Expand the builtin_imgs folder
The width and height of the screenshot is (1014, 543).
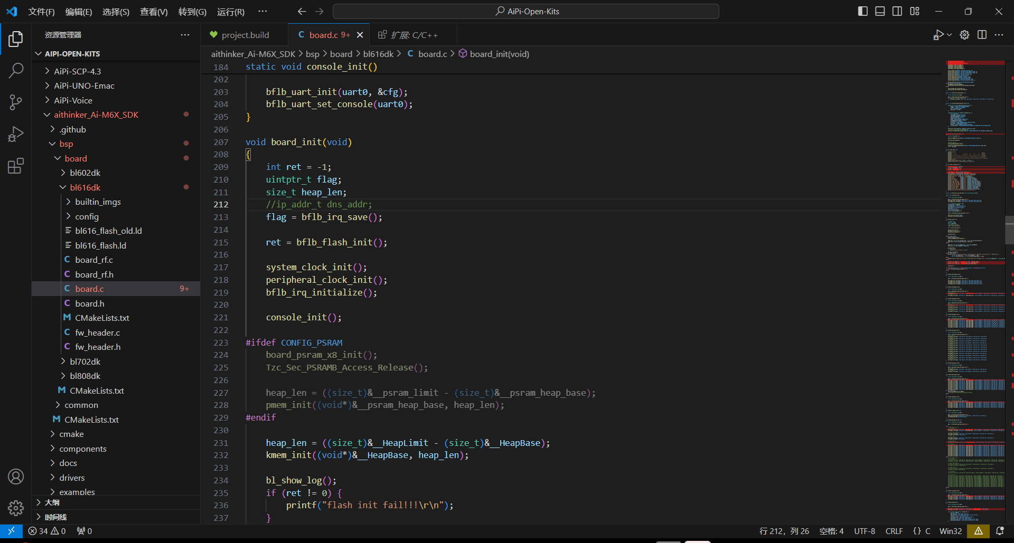pos(68,202)
